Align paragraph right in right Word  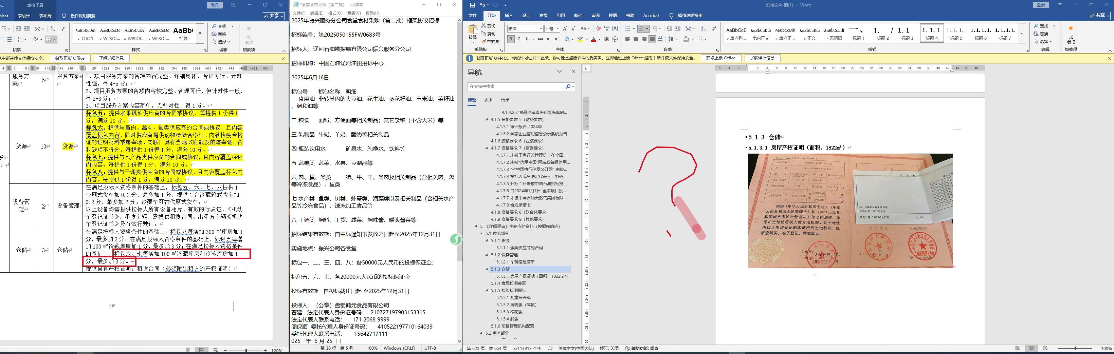(644, 39)
